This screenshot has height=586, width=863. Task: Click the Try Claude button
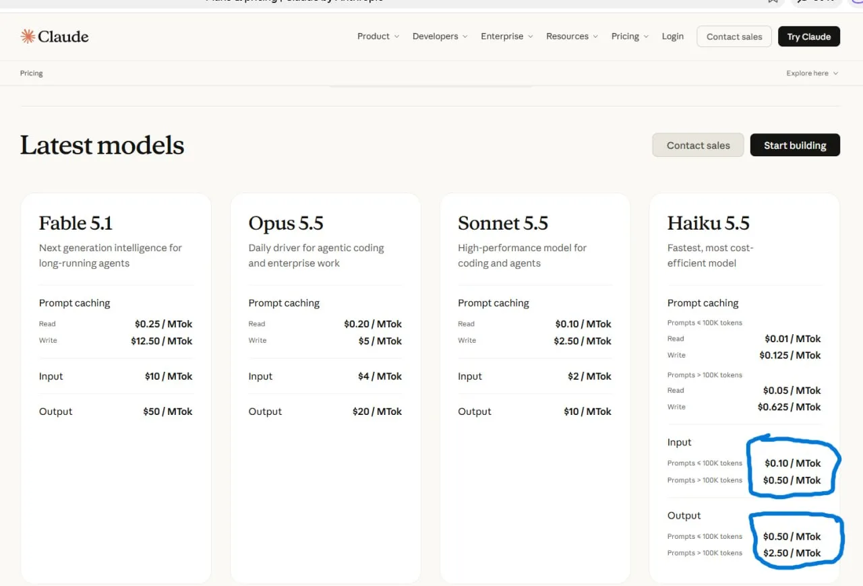click(x=809, y=36)
